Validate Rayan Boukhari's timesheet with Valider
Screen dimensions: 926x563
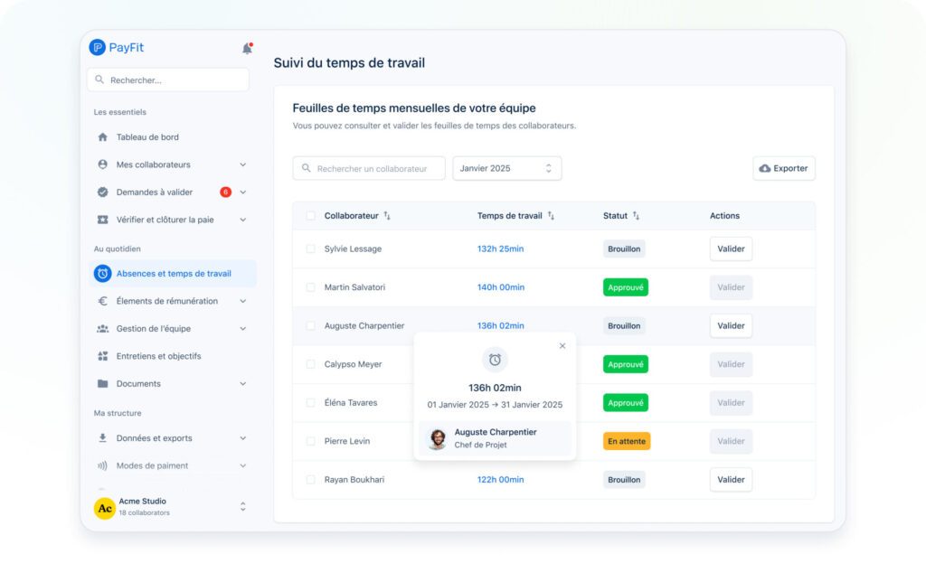coord(731,480)
